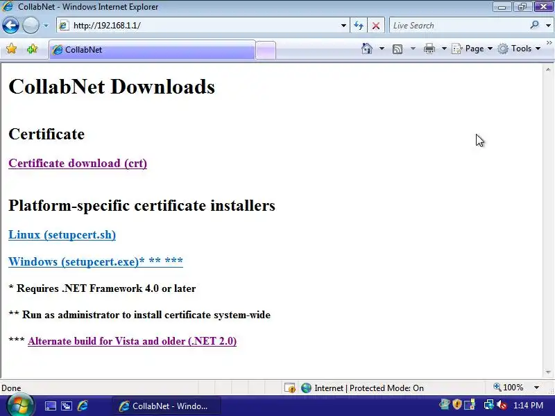The width and height of the screenshot is (555, 416).
Task: Show more toolbar commands chevron
Action: click(549, 42)
